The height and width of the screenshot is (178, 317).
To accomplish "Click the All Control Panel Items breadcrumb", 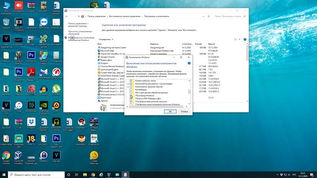I will (x=125, y=16).
